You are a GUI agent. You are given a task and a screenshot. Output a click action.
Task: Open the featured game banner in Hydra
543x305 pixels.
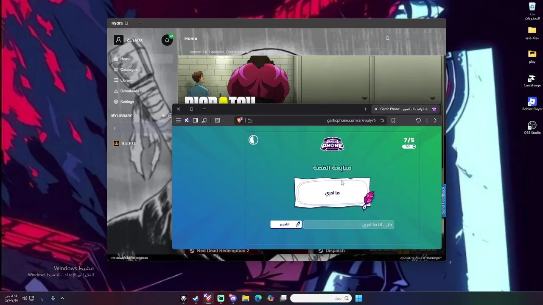click(x=310, y=80)
